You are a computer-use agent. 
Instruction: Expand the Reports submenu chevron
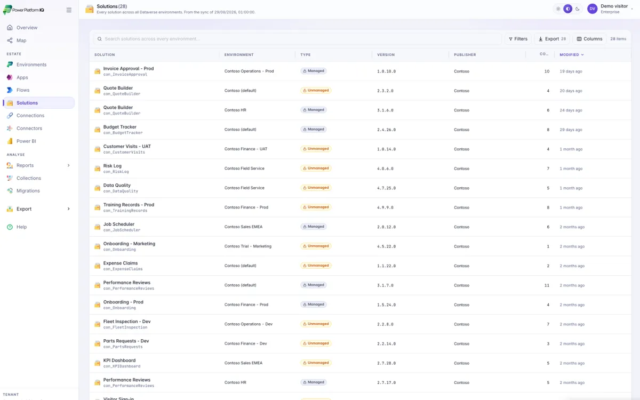point(68,165)
